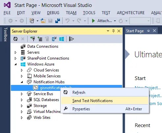162x133 pixels.
Task: Click the Server Explorer tree view filter icon
Action: tap(71, 39)
